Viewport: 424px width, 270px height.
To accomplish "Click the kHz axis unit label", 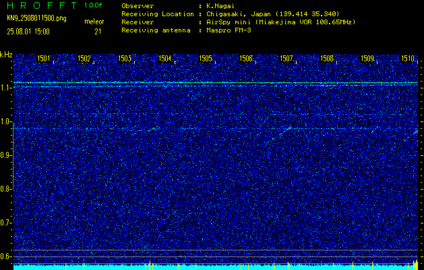I will [6, 55].
